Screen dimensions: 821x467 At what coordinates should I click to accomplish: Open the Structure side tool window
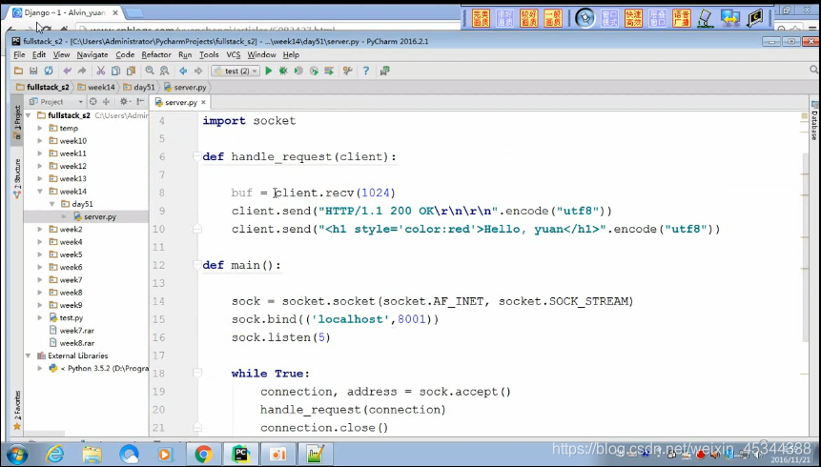[17, 178]
